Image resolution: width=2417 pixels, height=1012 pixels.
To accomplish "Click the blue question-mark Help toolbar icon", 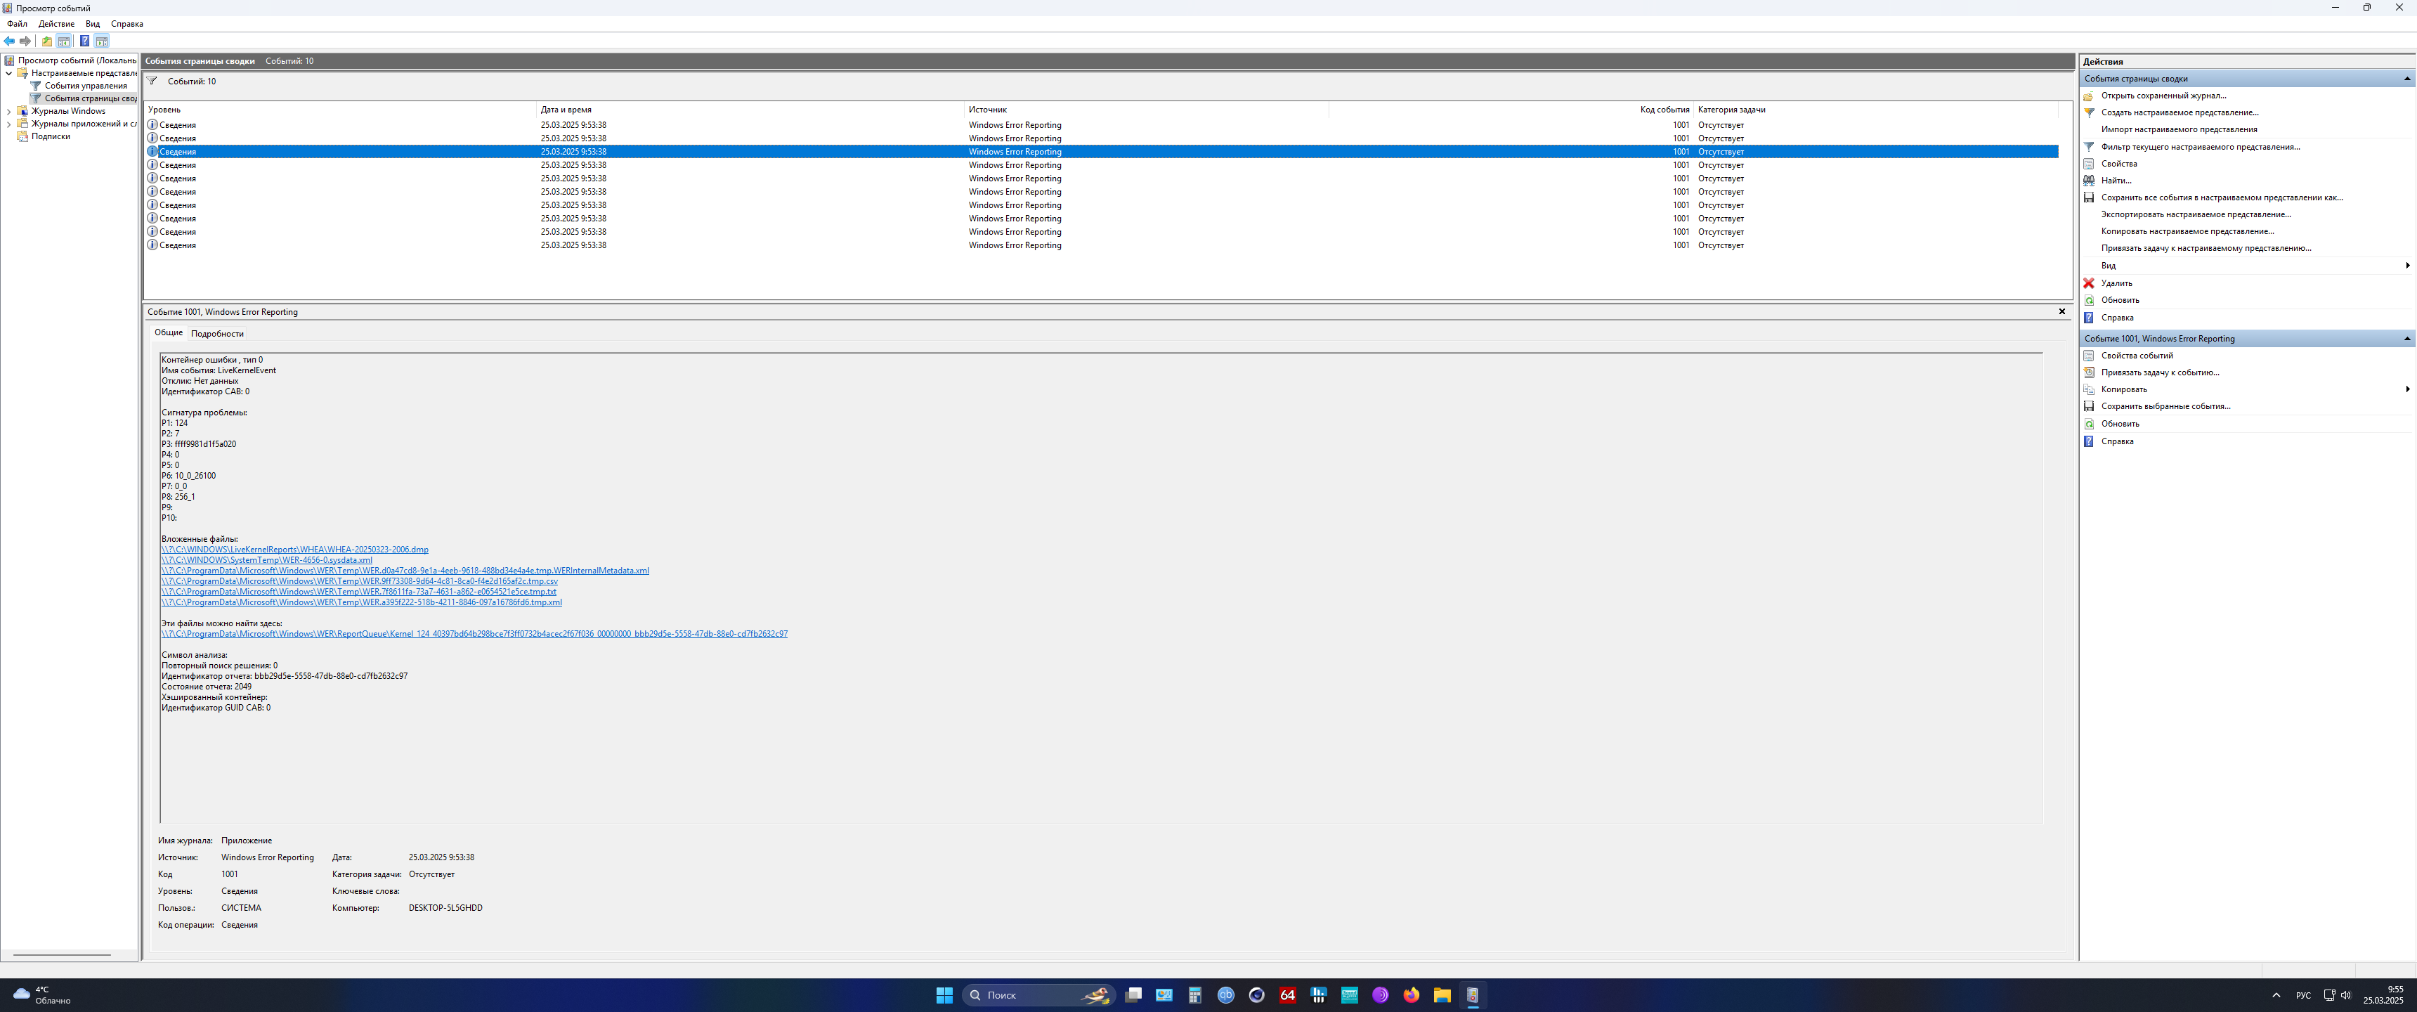I will click(84, 41).
